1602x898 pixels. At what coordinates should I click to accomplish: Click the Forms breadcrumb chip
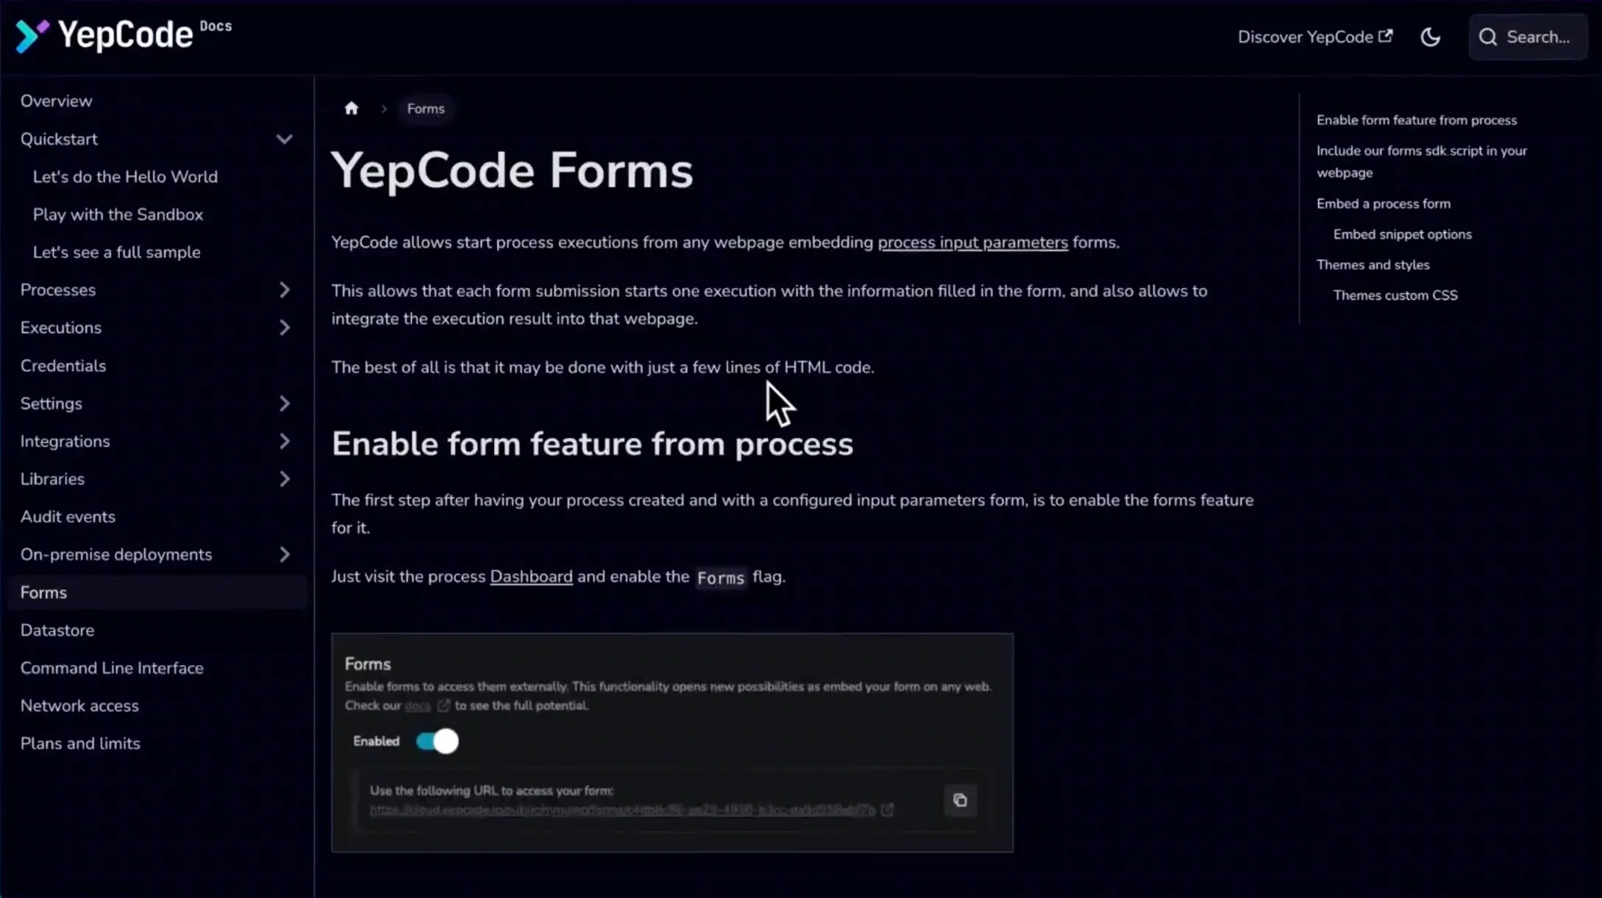point(426,109)
